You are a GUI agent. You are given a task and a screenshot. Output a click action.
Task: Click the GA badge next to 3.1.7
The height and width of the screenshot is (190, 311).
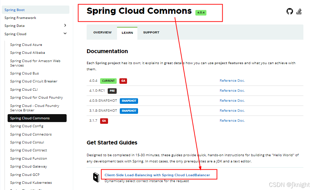click(104, 121)
